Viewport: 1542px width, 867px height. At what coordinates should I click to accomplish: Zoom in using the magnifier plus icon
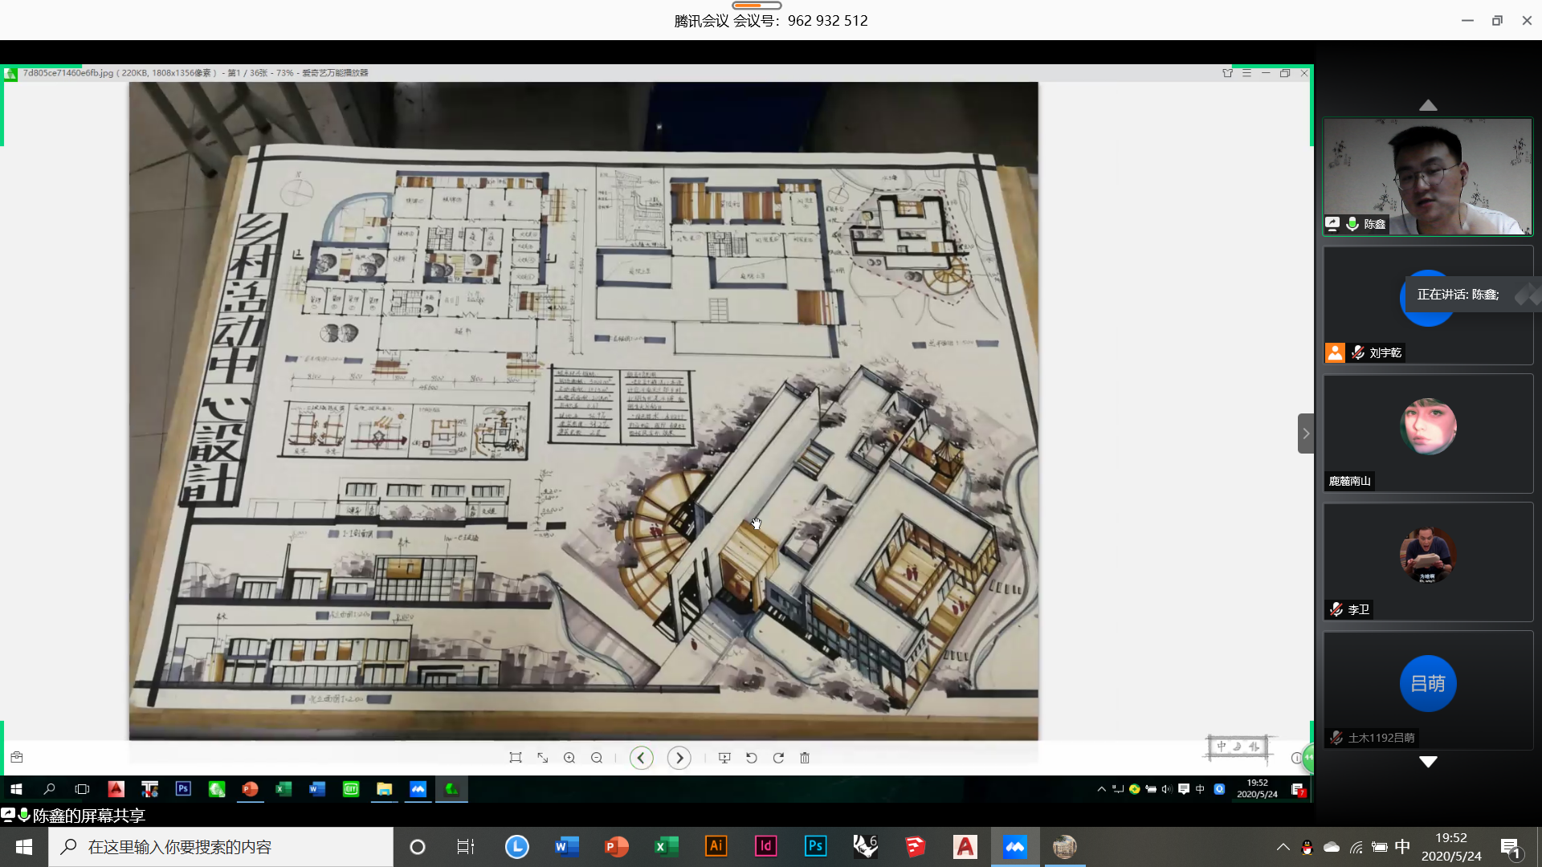(569, 758)
